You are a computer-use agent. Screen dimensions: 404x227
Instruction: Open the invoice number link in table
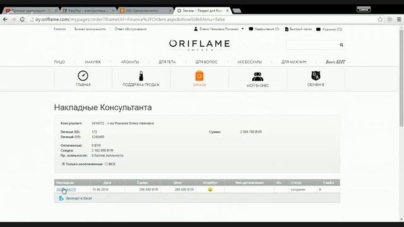(x=66, y=189)
